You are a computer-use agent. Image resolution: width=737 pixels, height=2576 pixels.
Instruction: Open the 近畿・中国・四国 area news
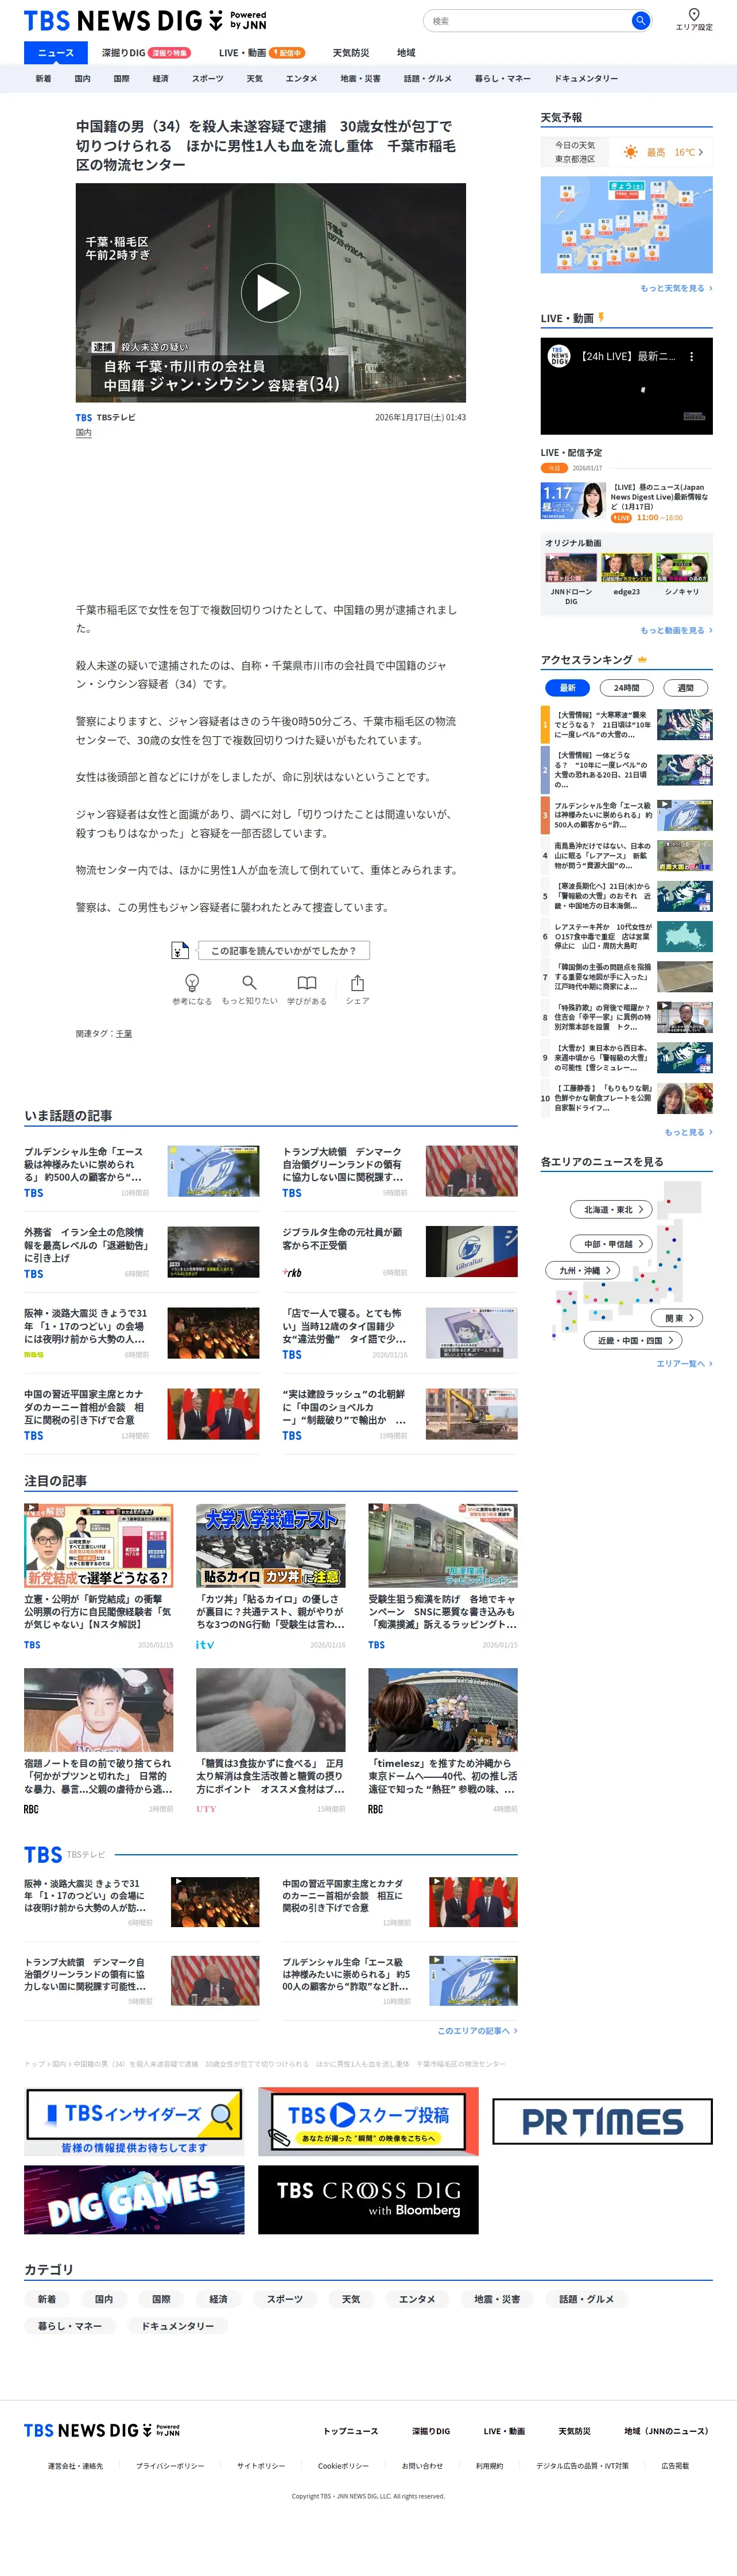click(633, 1340)
